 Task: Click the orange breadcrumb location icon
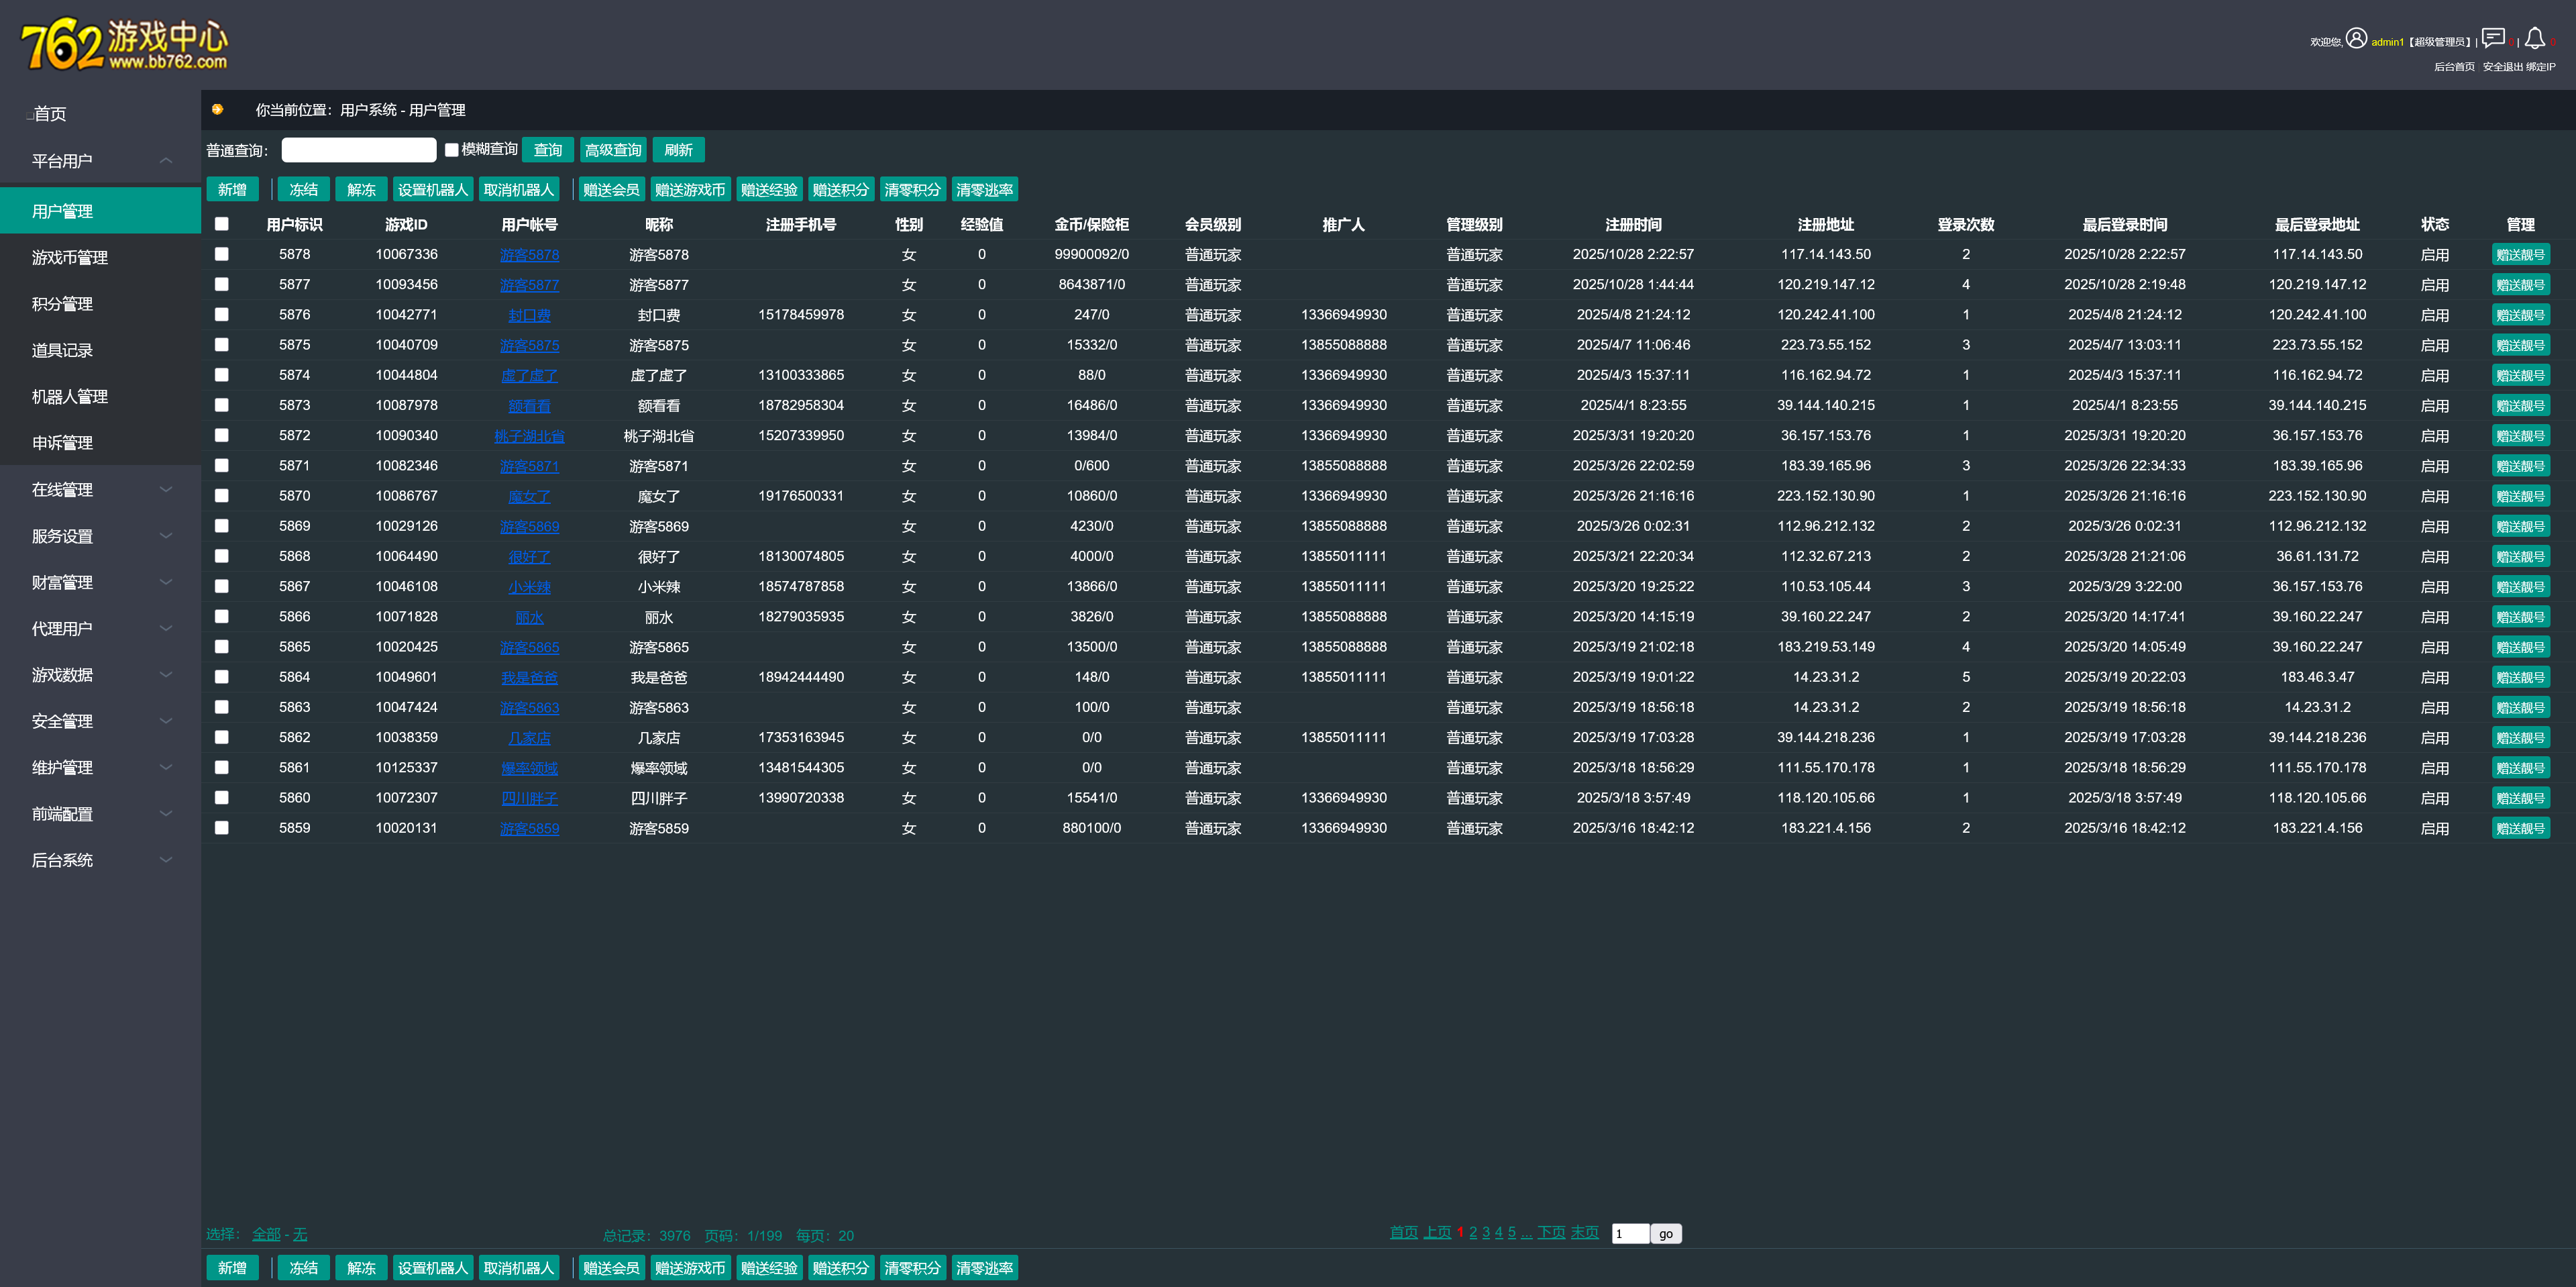(217, 109)
